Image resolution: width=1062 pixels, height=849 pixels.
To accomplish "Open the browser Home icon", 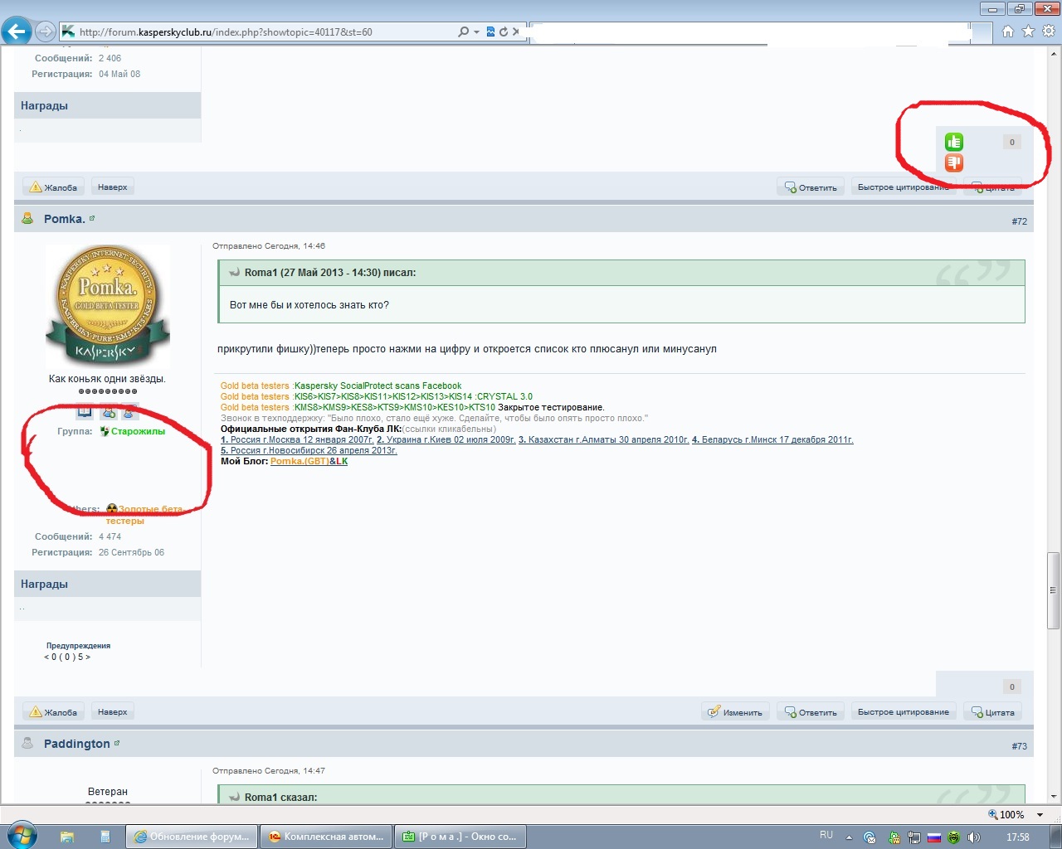I will (1007, 32).
